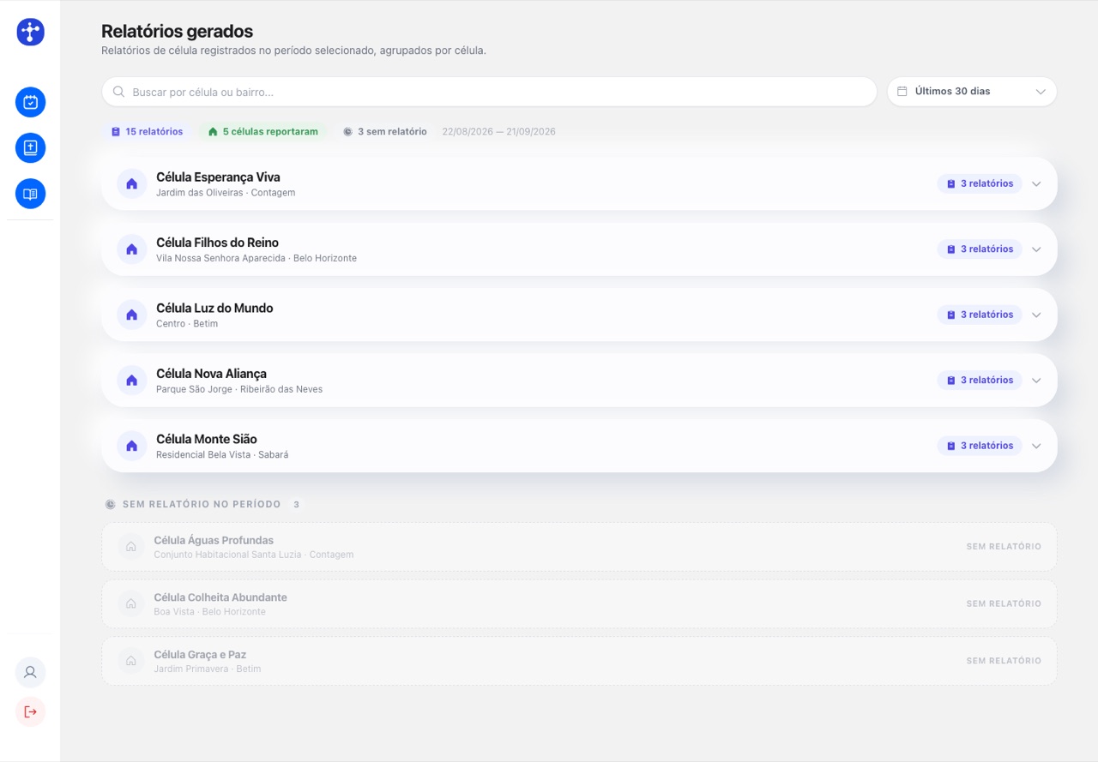Screen dimensions: 1098x762
Task: Click the house icon for Célula Monte Sião
Action: [132, 446]
